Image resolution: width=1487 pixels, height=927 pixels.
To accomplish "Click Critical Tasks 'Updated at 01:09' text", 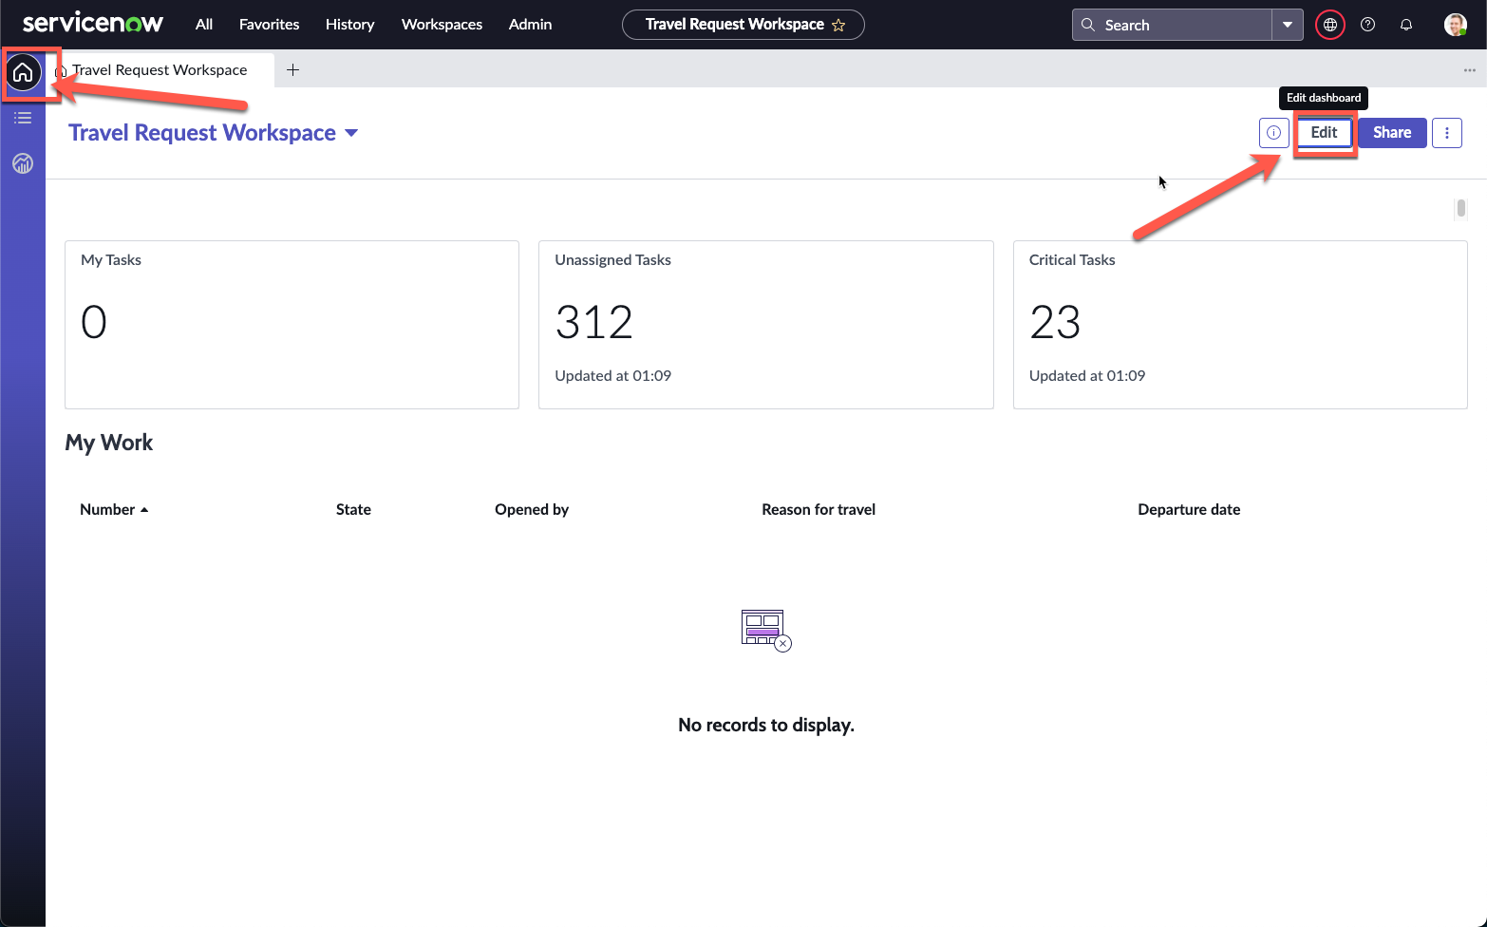I will tap(1087, 376).
